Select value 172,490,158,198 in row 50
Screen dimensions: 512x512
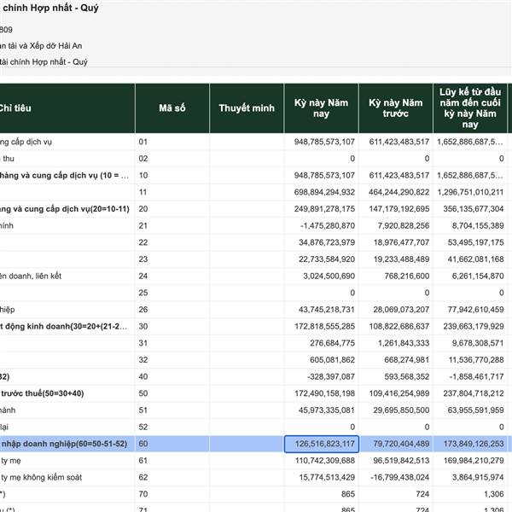click(x=324, y=393)
